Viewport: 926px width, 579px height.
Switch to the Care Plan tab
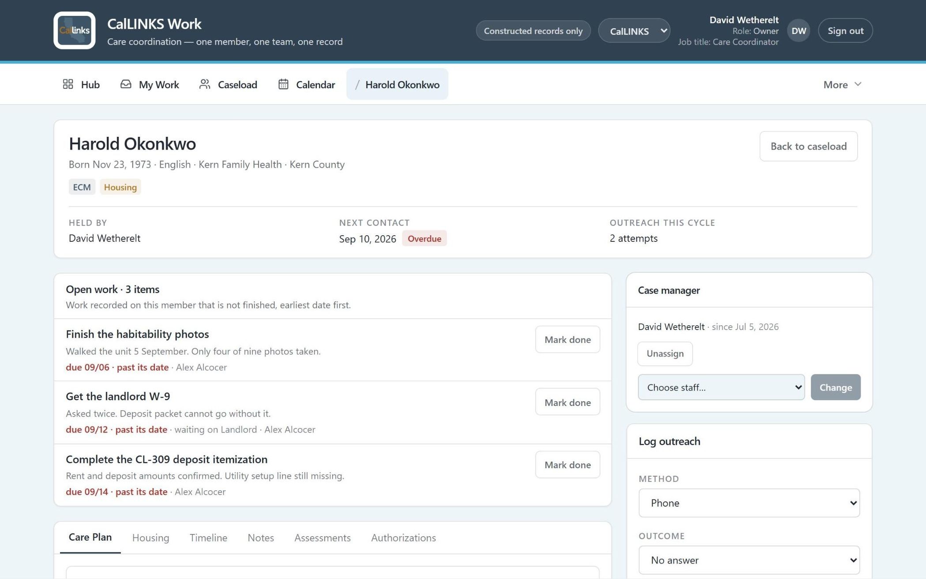[90, 537]
